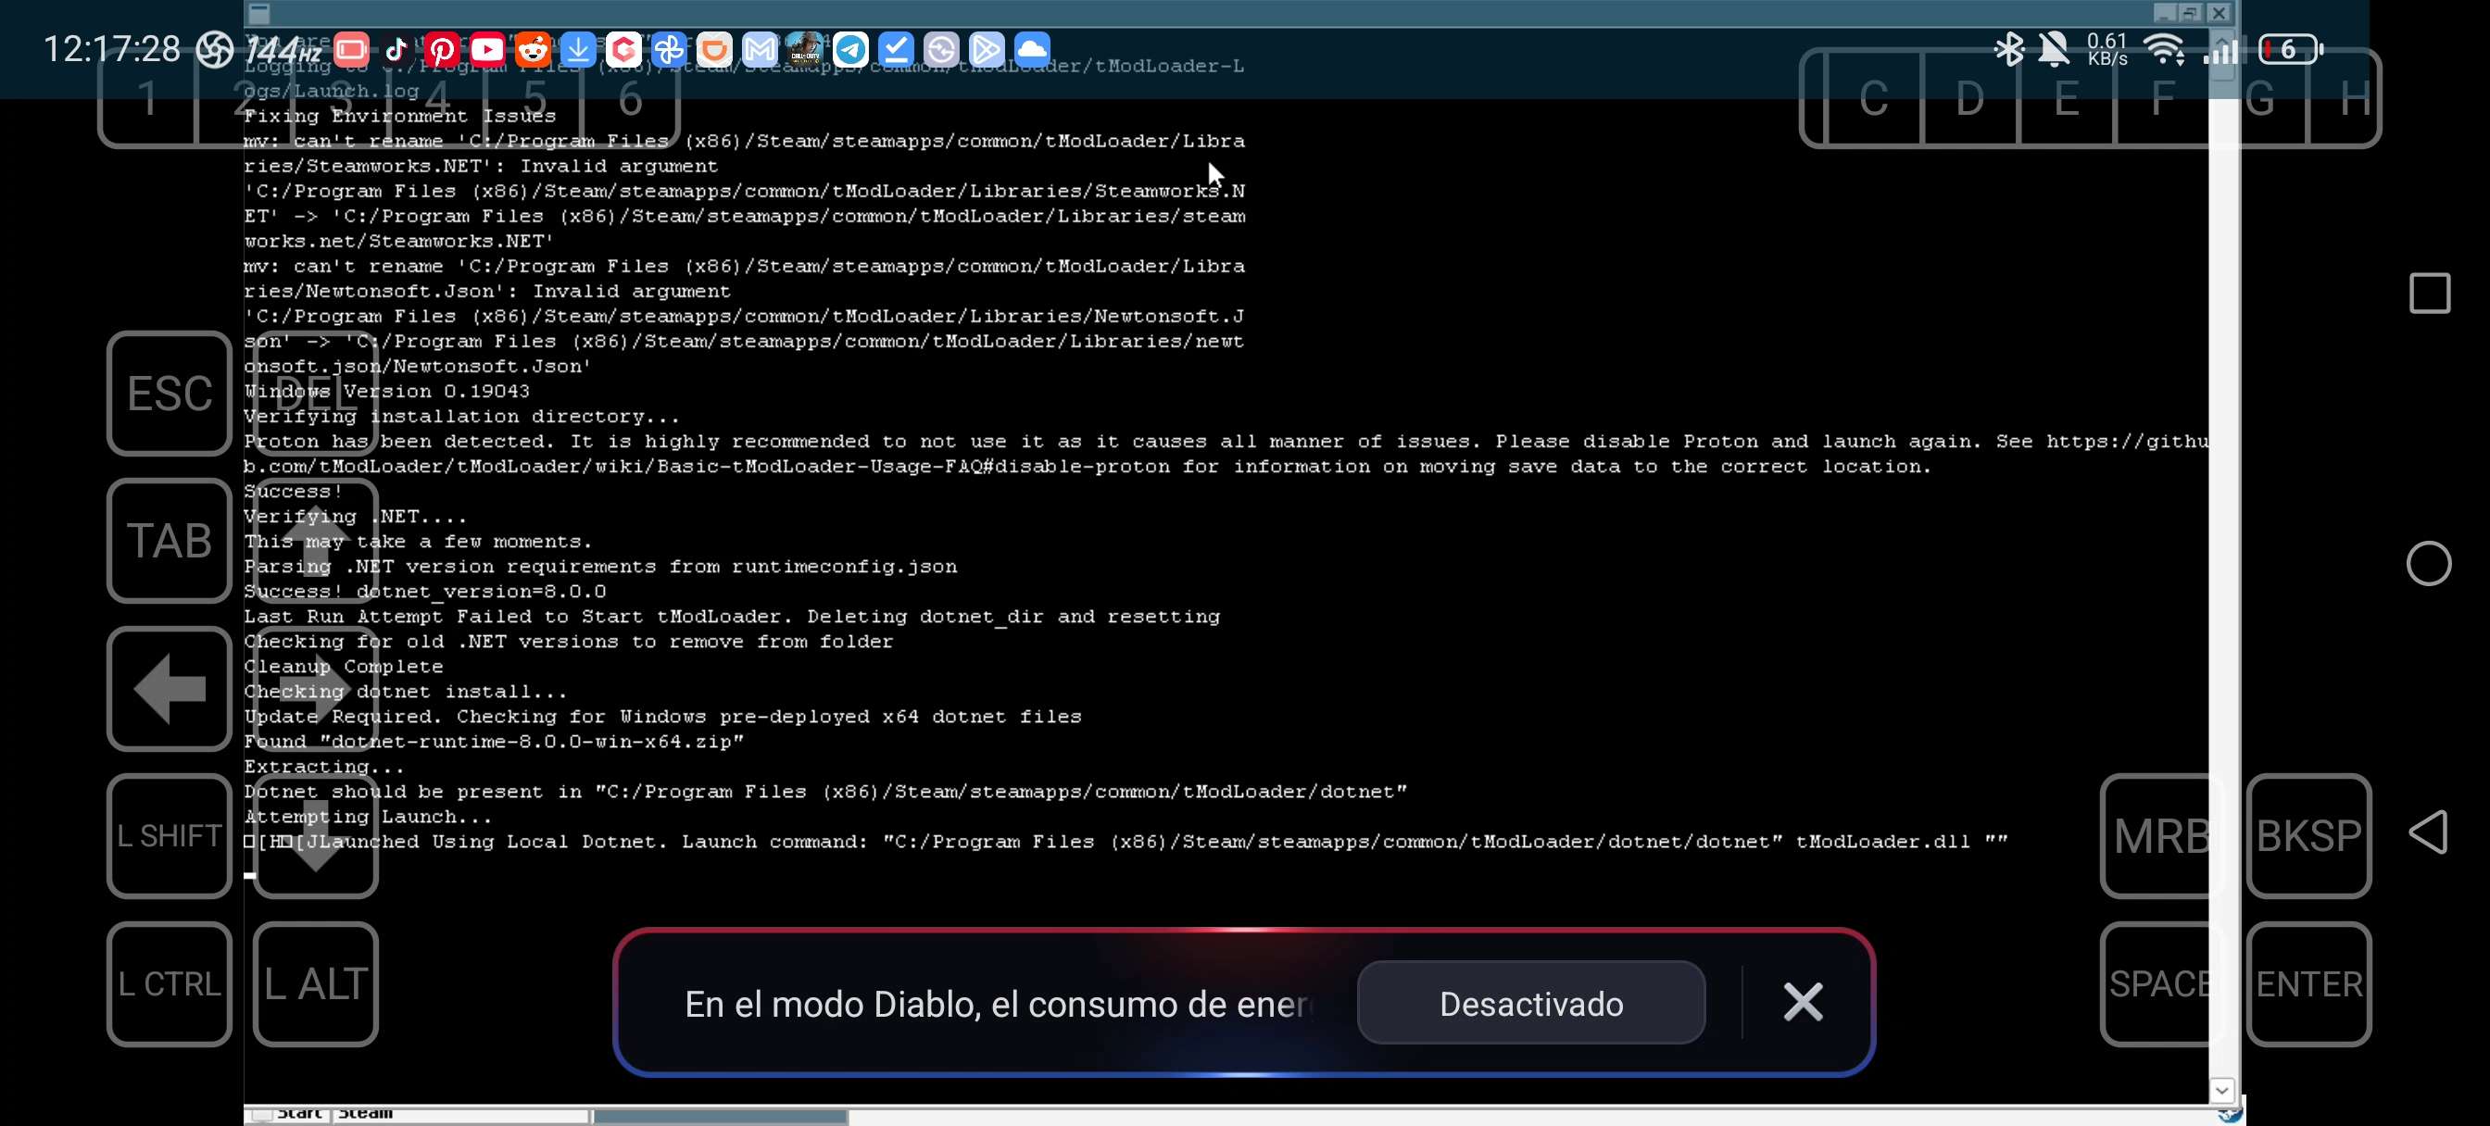This screenshot has width=2490, height=1126.
Task: Tap the L SHIFT on-screen key
Action: tap(170, 835)
